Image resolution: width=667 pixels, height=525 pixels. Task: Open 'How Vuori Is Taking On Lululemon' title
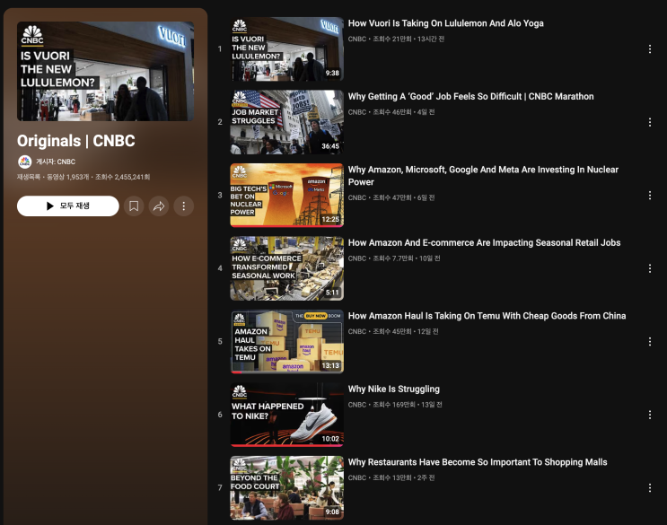446,23
